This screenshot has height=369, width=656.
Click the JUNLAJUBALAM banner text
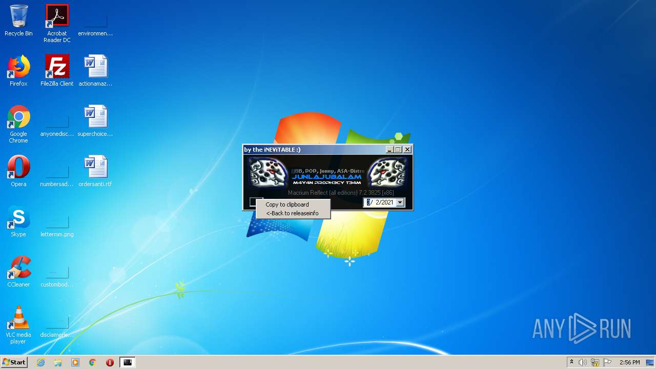point(326,177)
